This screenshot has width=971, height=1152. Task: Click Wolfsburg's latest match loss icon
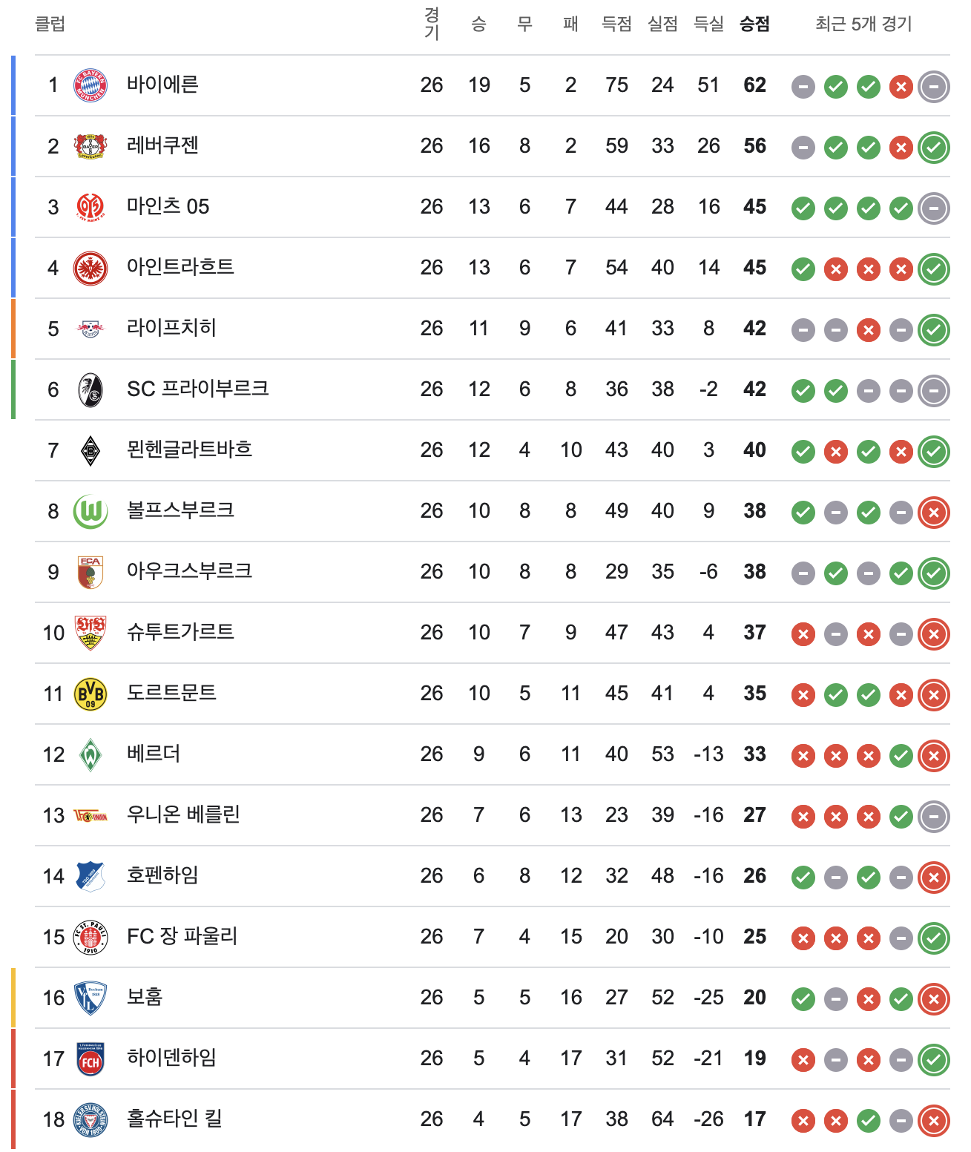934,513
